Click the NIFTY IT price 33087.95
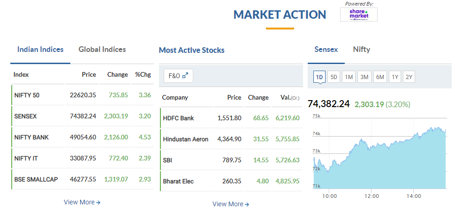This screenshot has height=218, width=455. click(83, 159)
